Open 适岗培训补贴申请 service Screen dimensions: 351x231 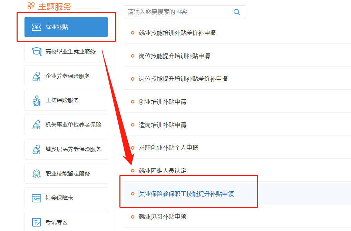point(163,125)
